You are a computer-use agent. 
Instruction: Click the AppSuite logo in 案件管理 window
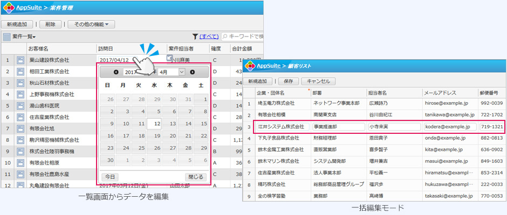coord(9,8)
